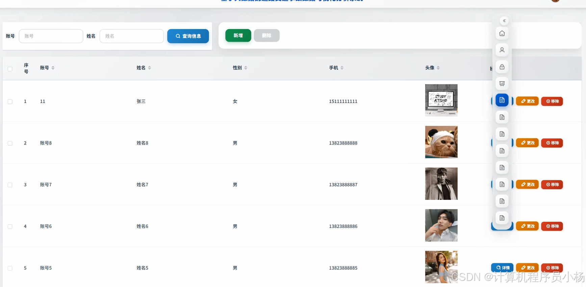Viewport: 586px width, 287px height.
Task: Click the gender cell 女 in 张三 row
Action: tap(235, 101)
